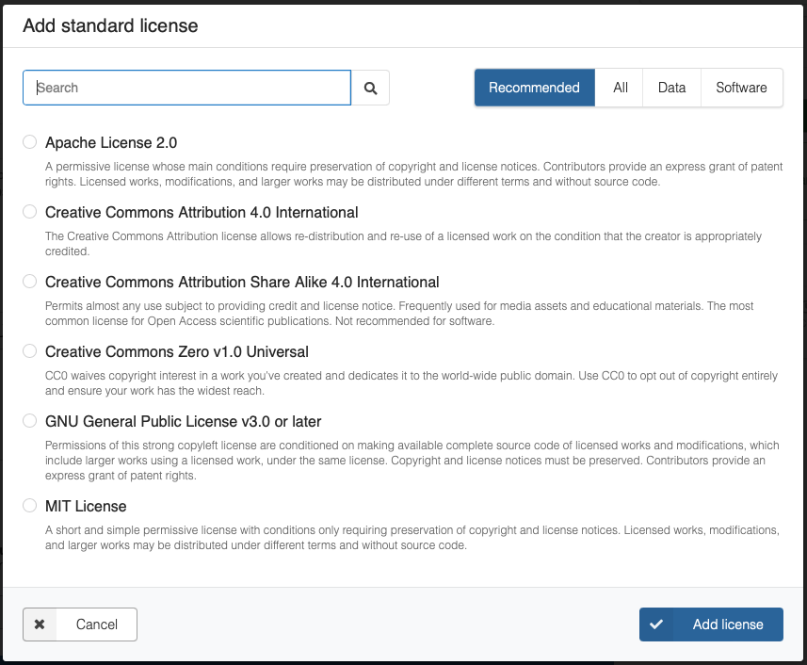This screenshot has height=665, width=807.
Task: Click the magnifier search icon button
Action: 370,88
